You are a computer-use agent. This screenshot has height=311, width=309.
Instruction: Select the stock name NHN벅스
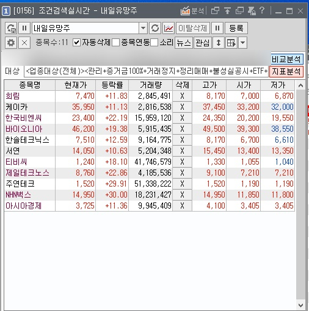[18, 195]
